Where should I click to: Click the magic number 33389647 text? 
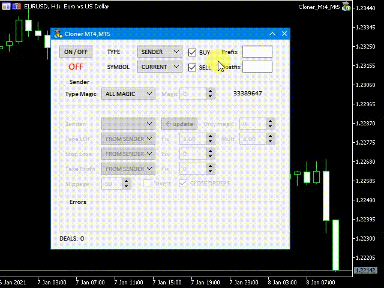pyautogui.click(x=247, y=94)
